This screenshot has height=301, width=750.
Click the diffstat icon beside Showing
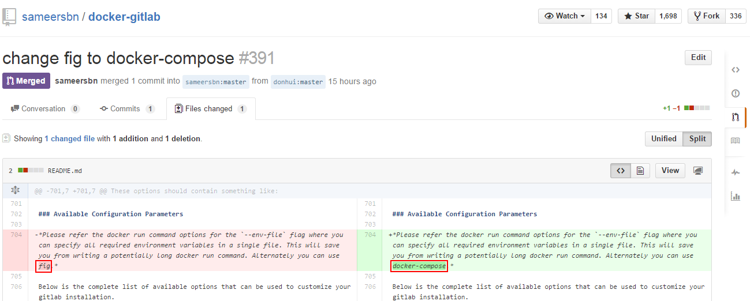[x=6, y=138]
